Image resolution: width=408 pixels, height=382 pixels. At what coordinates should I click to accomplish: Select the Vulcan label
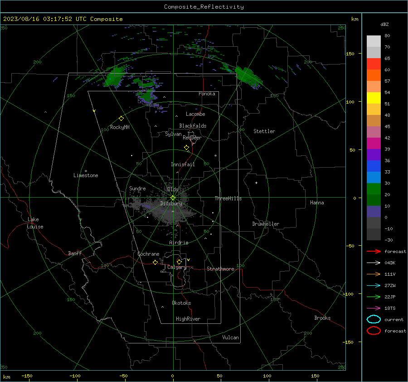point(230,337)
